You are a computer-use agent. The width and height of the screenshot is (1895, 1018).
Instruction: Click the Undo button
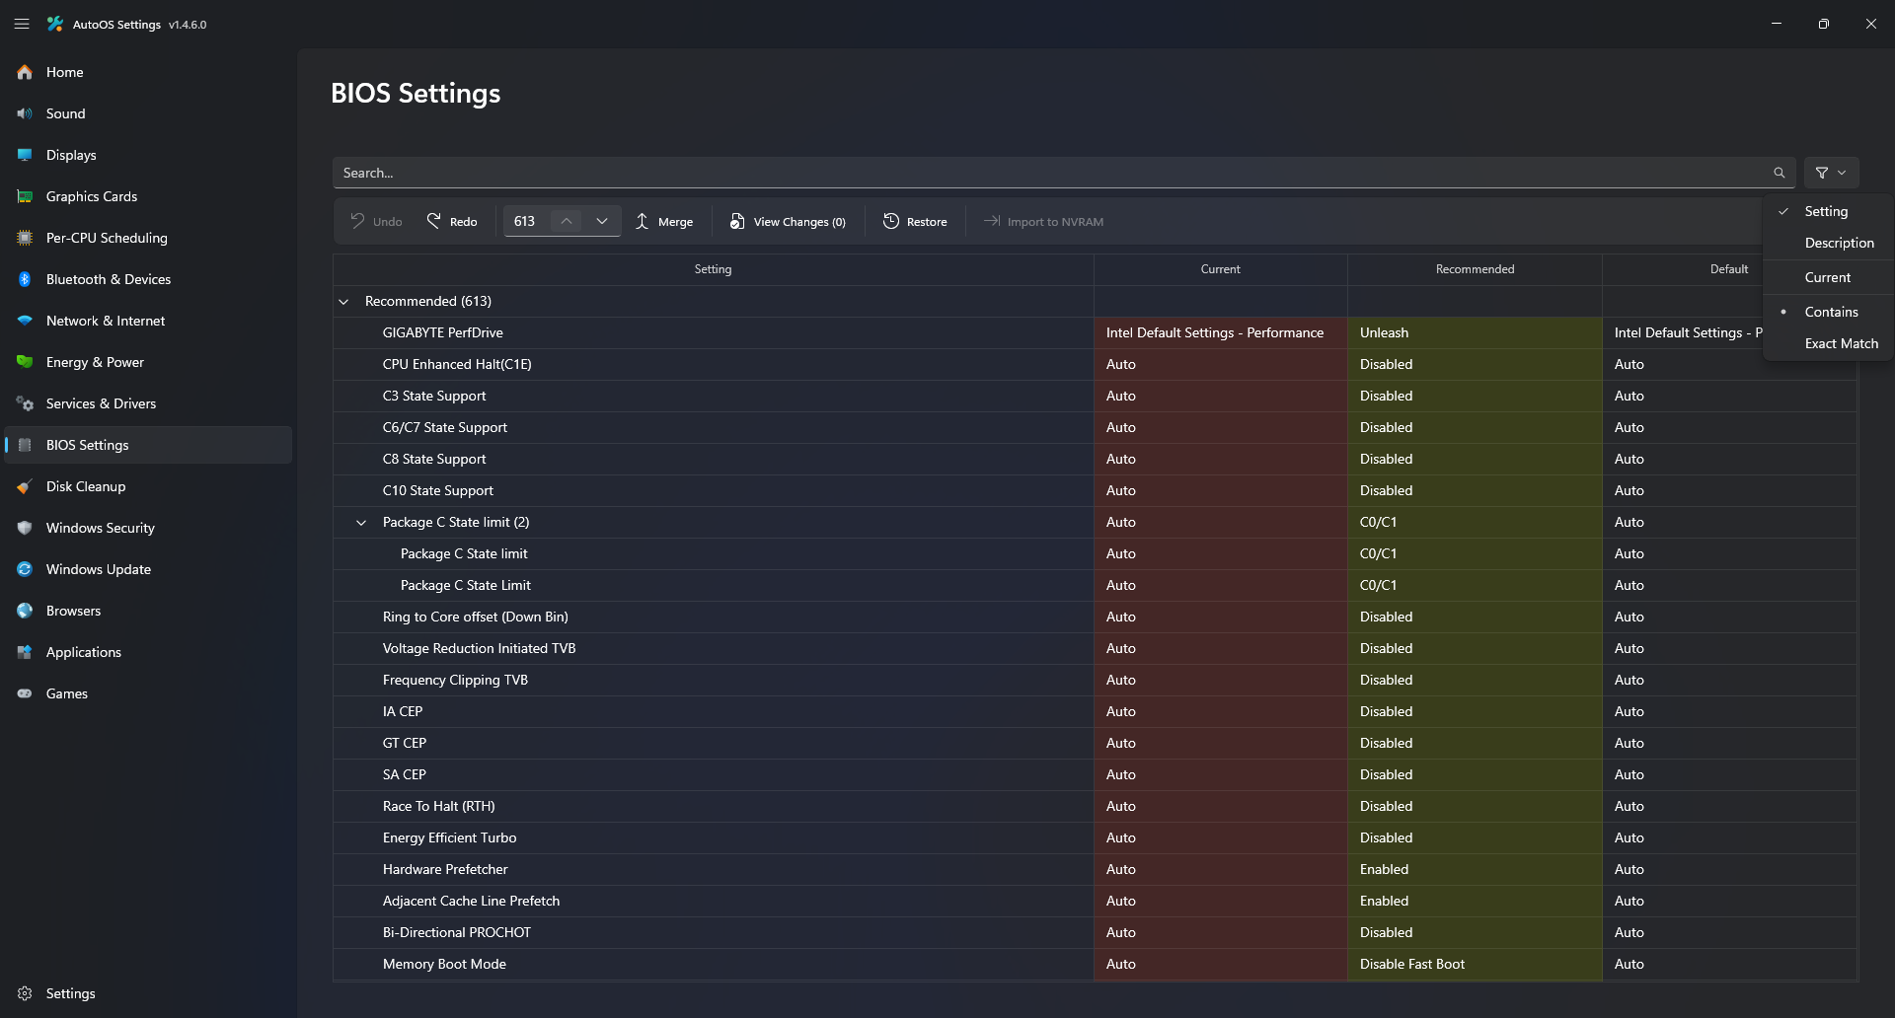tap(376, 221)
